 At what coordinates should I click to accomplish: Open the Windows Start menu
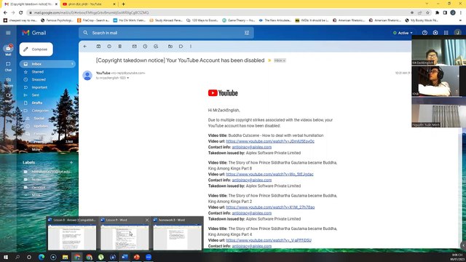[x=6, y=257]
